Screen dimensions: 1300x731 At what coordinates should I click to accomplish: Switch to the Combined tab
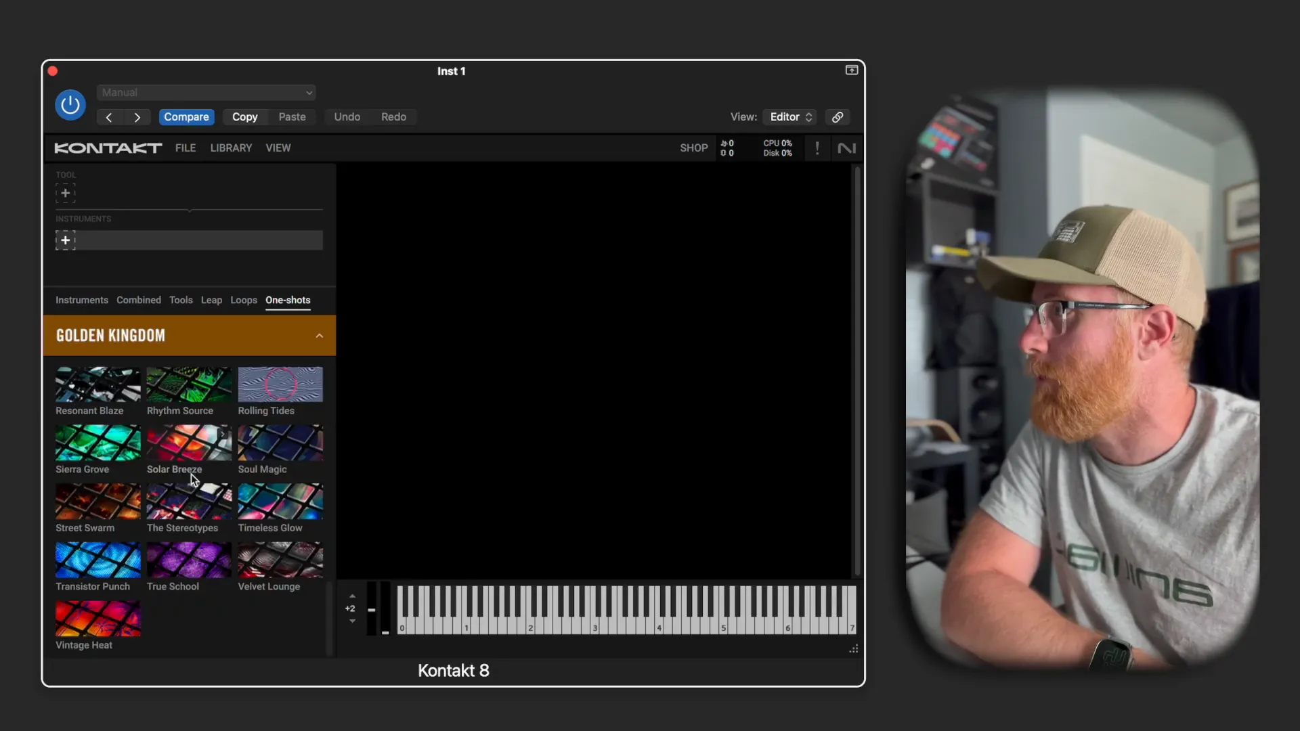[x=139, y=300]
